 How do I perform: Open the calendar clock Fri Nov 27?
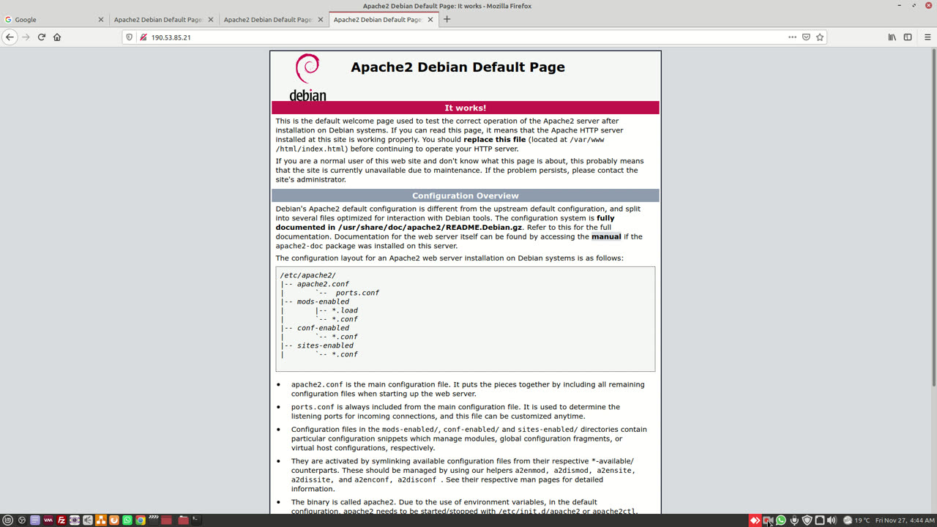pos(905,520)
